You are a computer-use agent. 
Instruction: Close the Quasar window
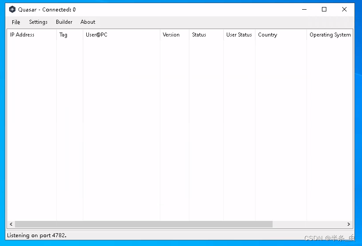coord(344,10)
